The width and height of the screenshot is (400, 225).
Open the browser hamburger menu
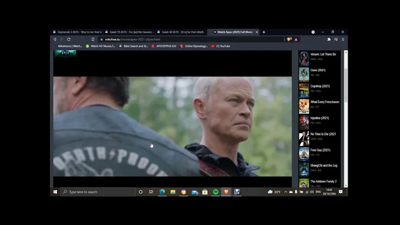pos(343,39)
